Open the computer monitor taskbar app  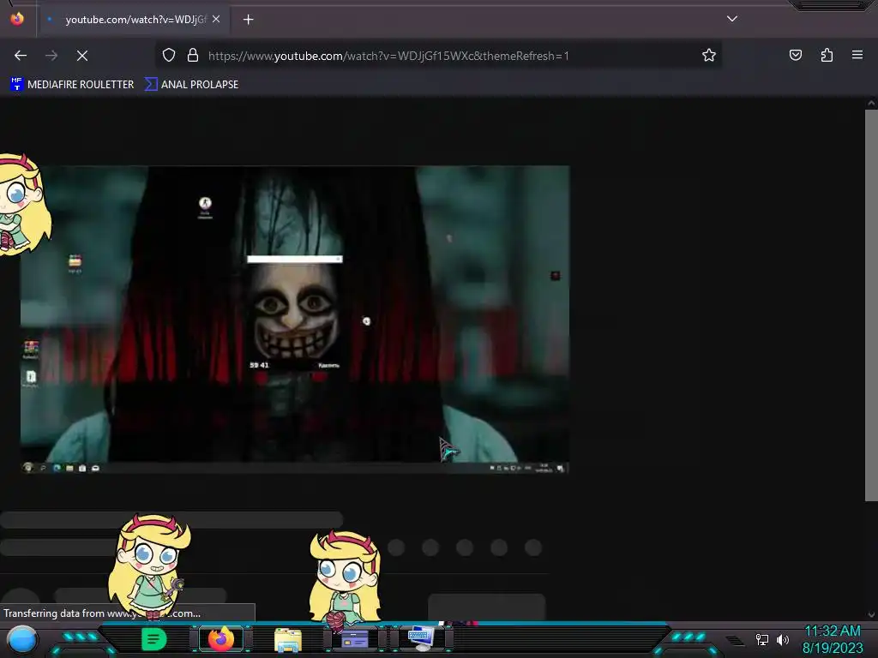point(421,639)
